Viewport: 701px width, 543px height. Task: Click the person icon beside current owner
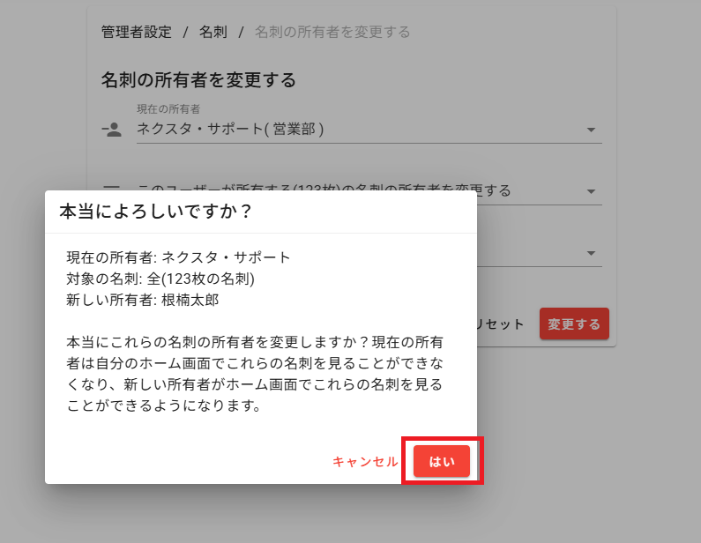(112, 130)
